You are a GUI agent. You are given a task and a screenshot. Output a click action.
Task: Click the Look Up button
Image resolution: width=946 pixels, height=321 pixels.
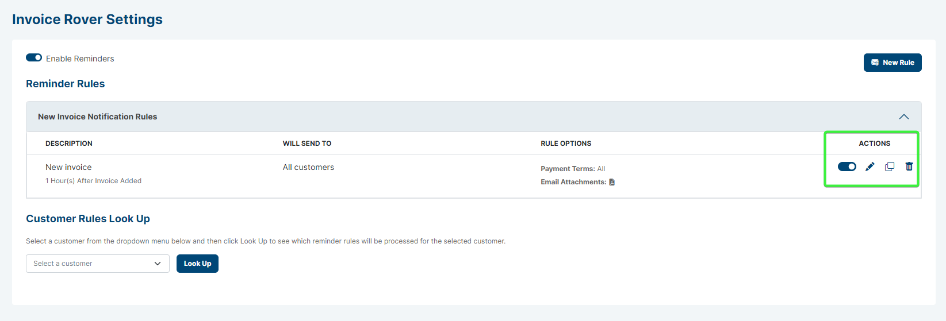197,264
